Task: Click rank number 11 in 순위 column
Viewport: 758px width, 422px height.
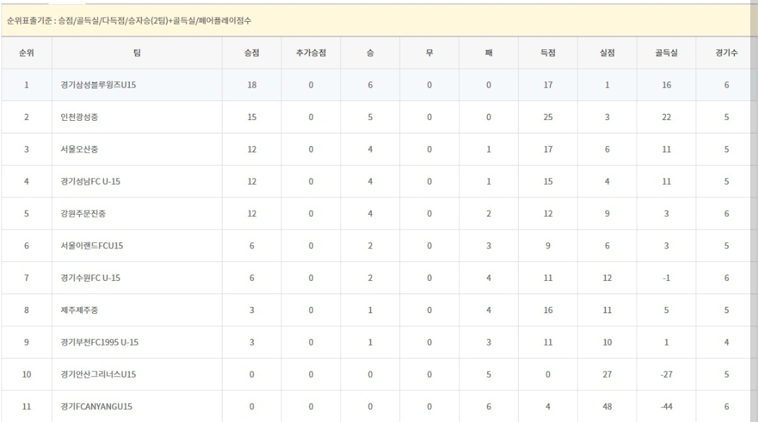Action: tap(27, 407)
